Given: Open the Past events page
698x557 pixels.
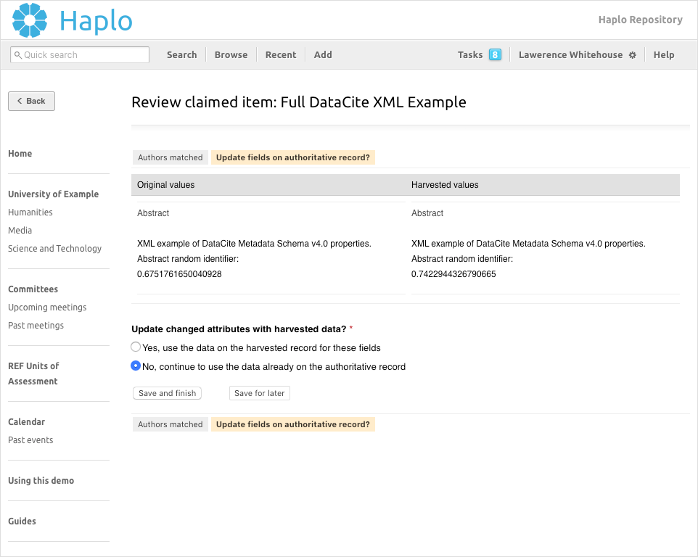Looking at the screenshot, I should 30,440.
